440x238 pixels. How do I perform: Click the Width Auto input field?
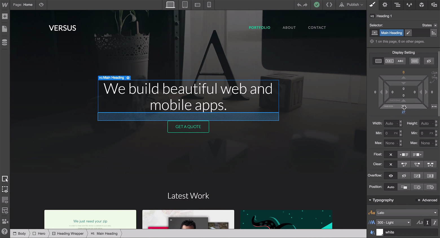point(391,123)
